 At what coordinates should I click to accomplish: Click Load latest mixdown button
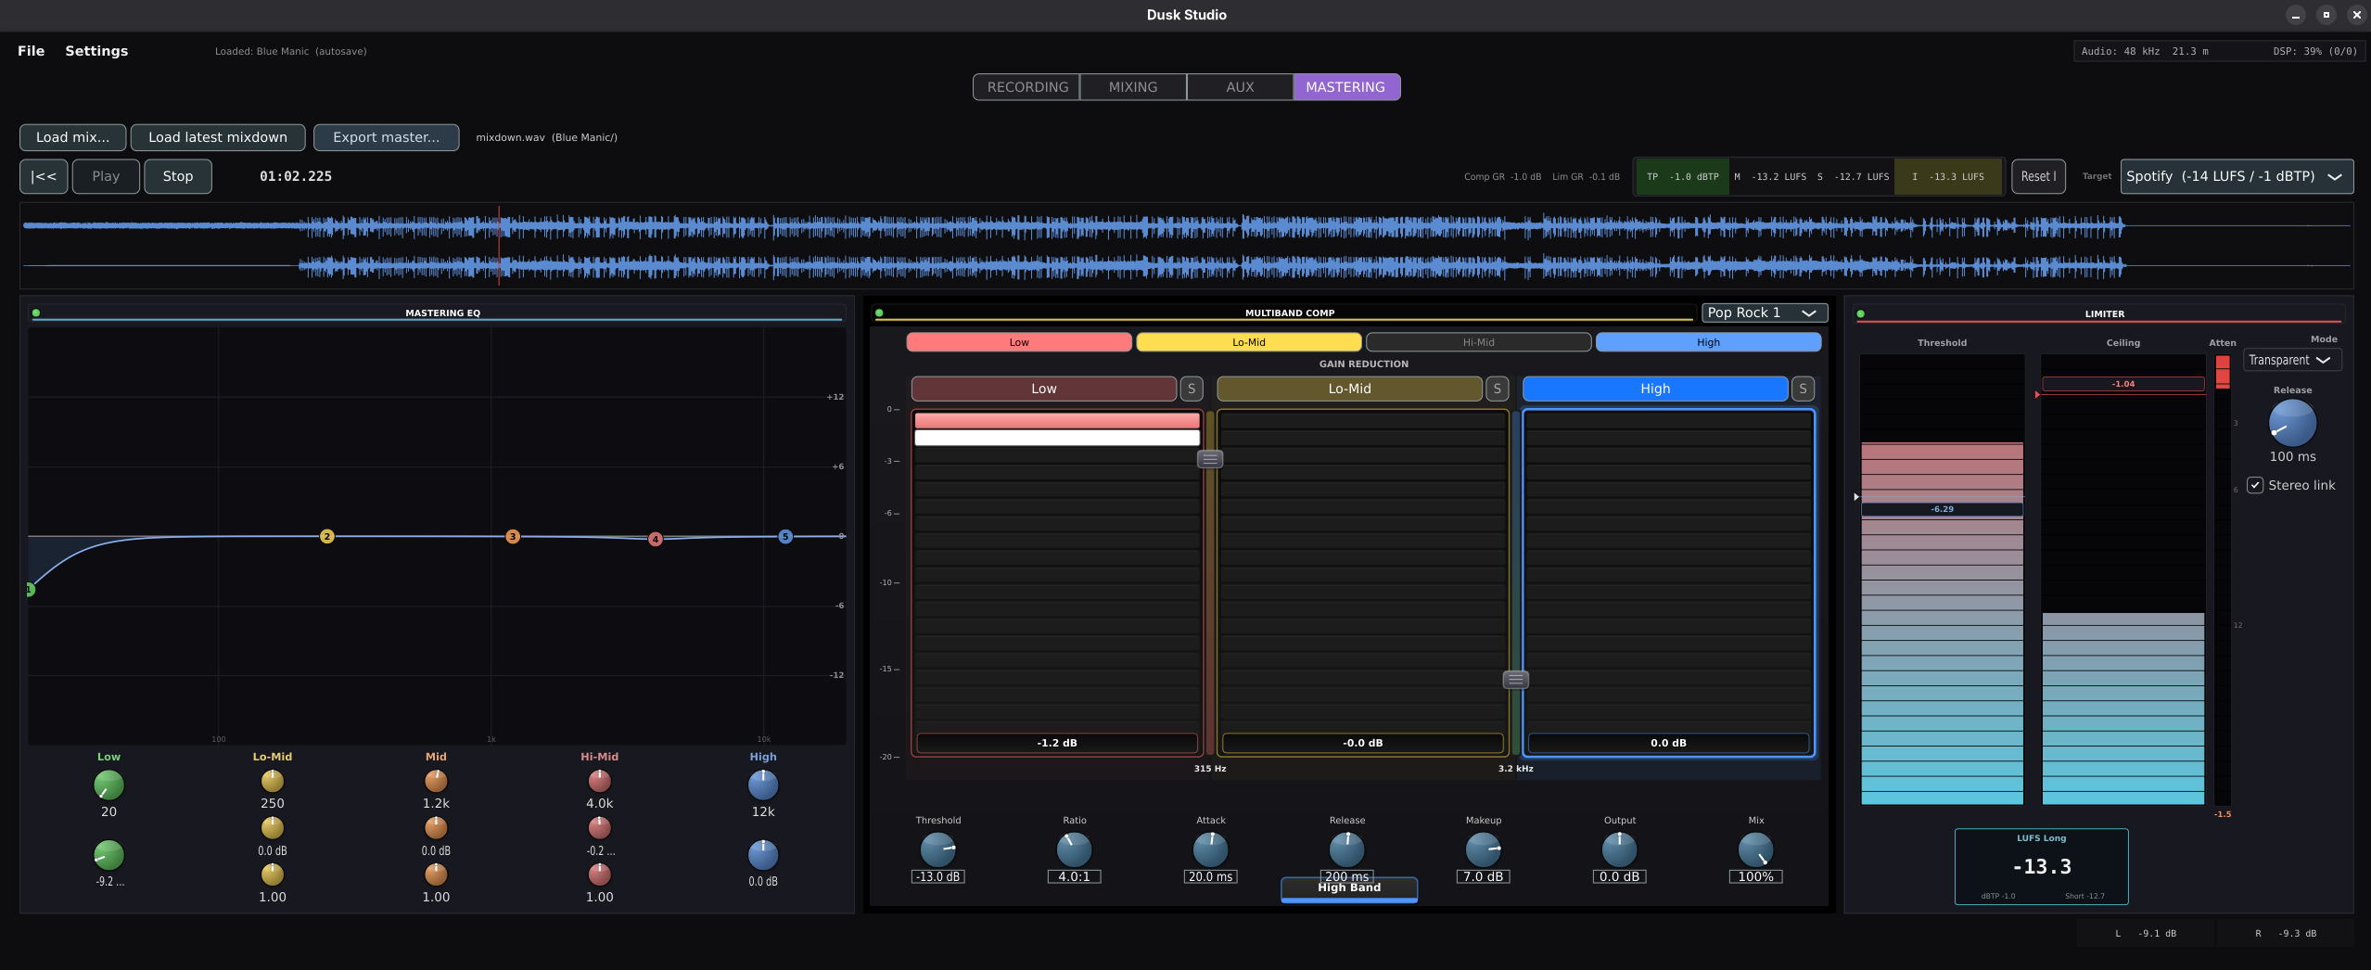(218, 137)
